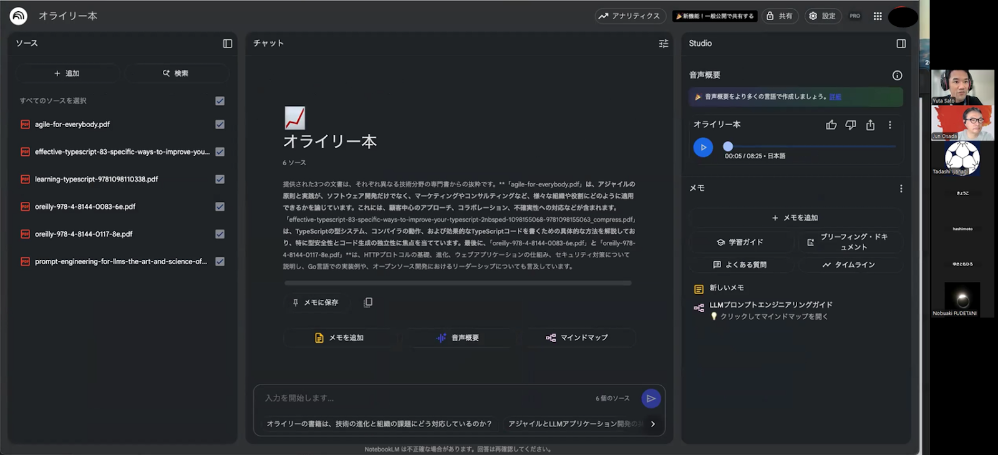Screen dimensions: 998x455
Task: Click the 追加 add source button
Action: coord(67,74)
